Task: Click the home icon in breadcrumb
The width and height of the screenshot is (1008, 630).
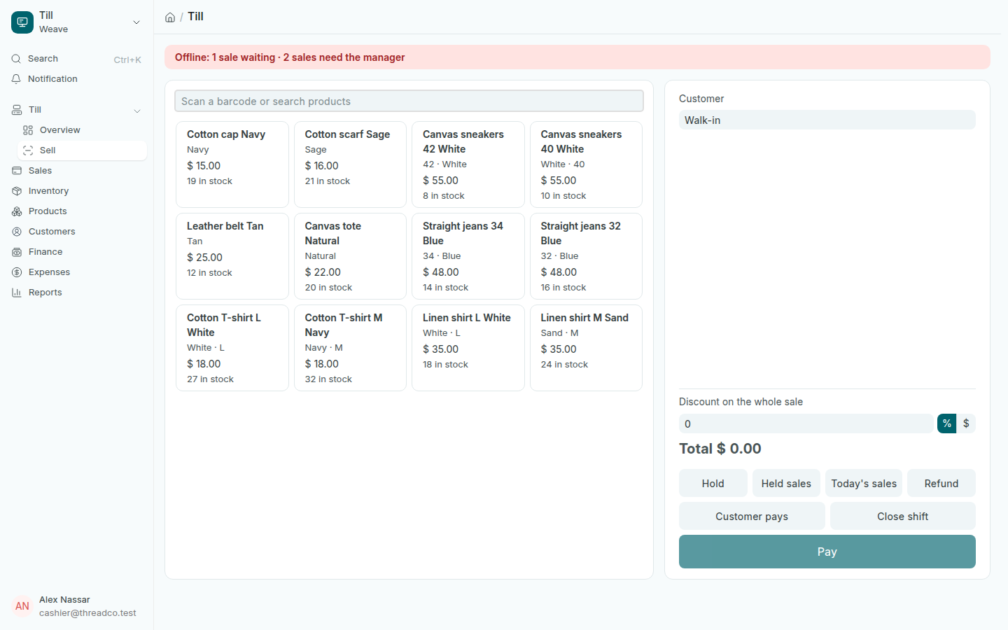Action: 170,17
